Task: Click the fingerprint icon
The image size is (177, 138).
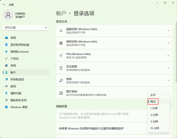Action: (x=61, y=43)
